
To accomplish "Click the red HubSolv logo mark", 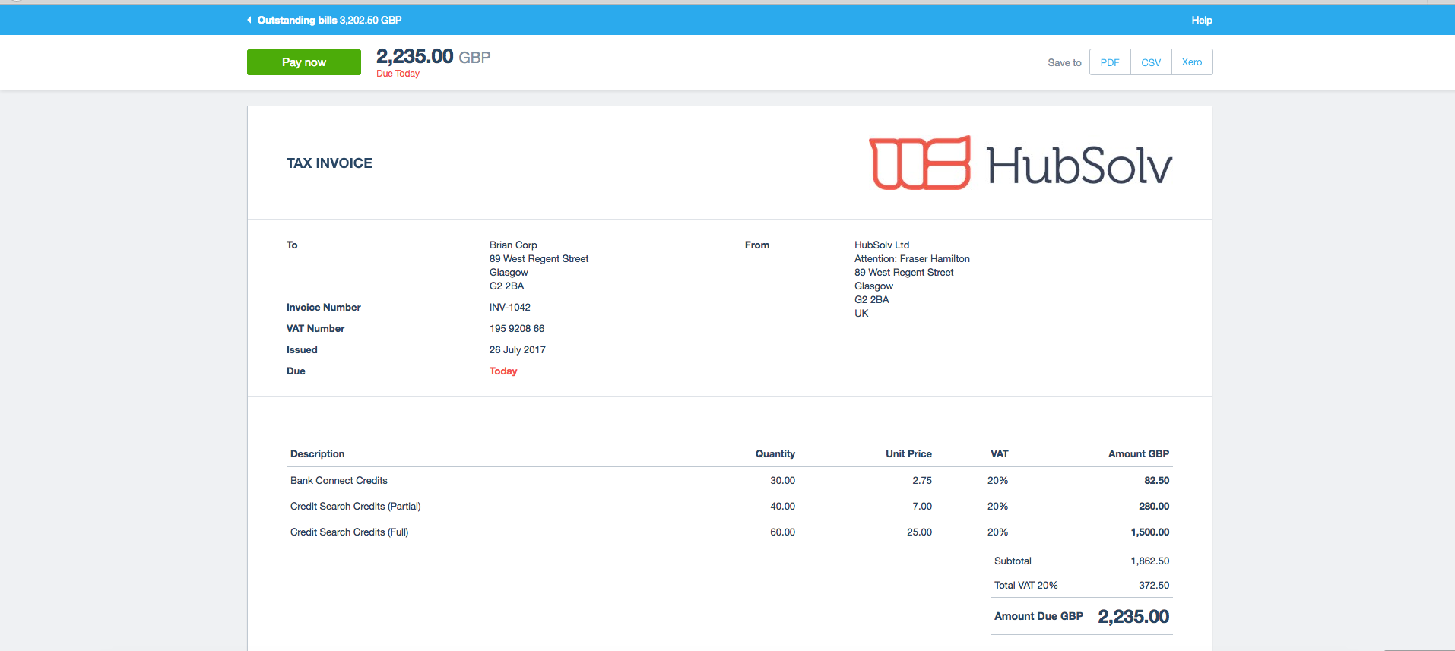I will (x=920, y=163).
